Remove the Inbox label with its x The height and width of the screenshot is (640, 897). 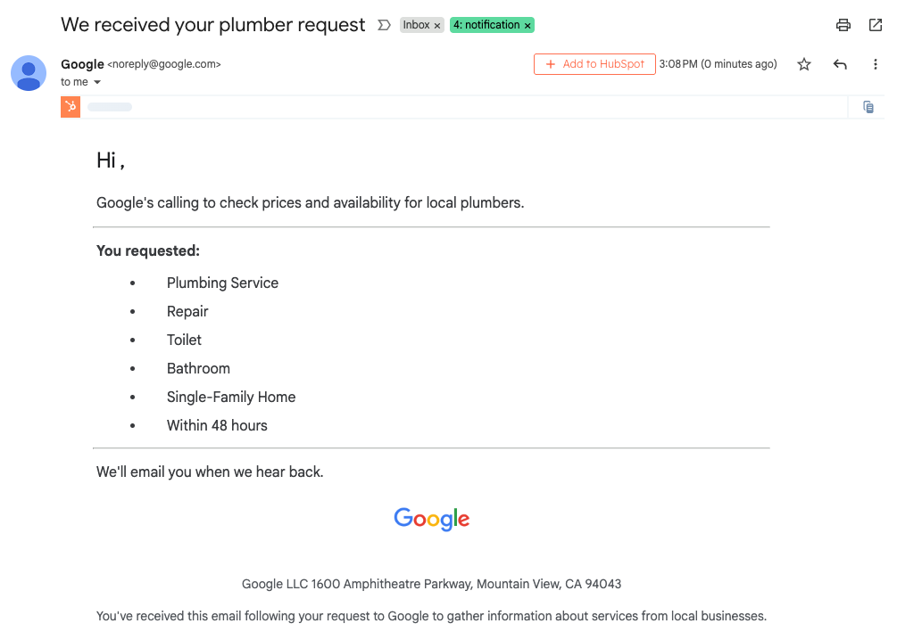click(x=437, y=25)
